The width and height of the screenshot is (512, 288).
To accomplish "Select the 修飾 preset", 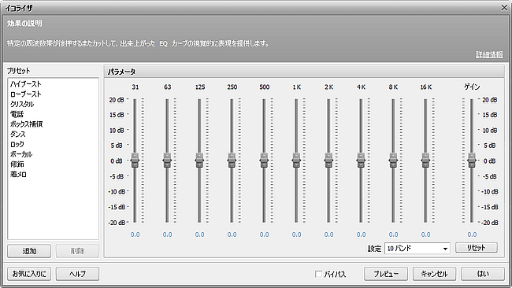I will pos(17,164).
